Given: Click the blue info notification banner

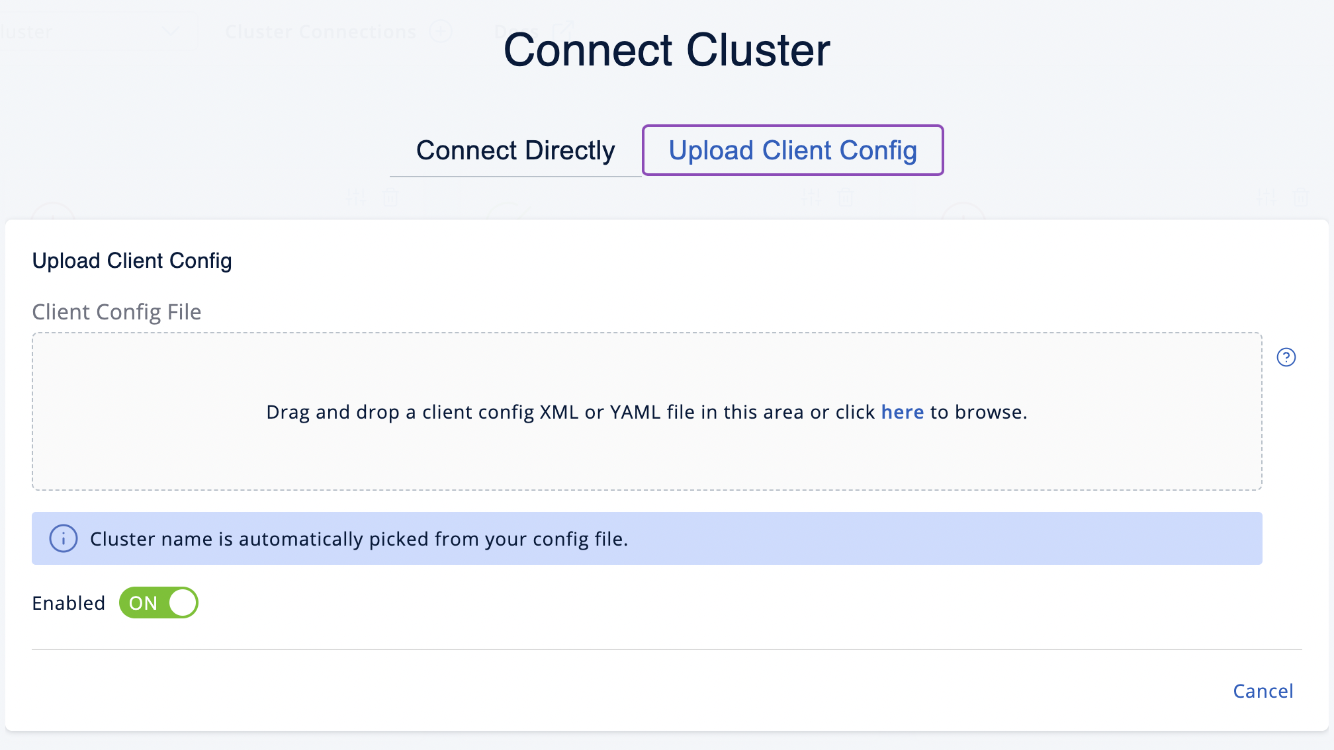Looking at the screenshot, I should tap(647, 538).
